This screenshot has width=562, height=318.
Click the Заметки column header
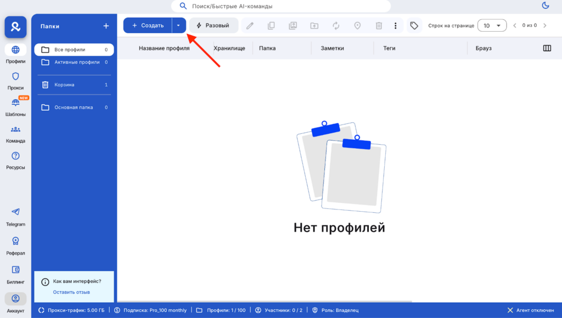click(332, 48)
